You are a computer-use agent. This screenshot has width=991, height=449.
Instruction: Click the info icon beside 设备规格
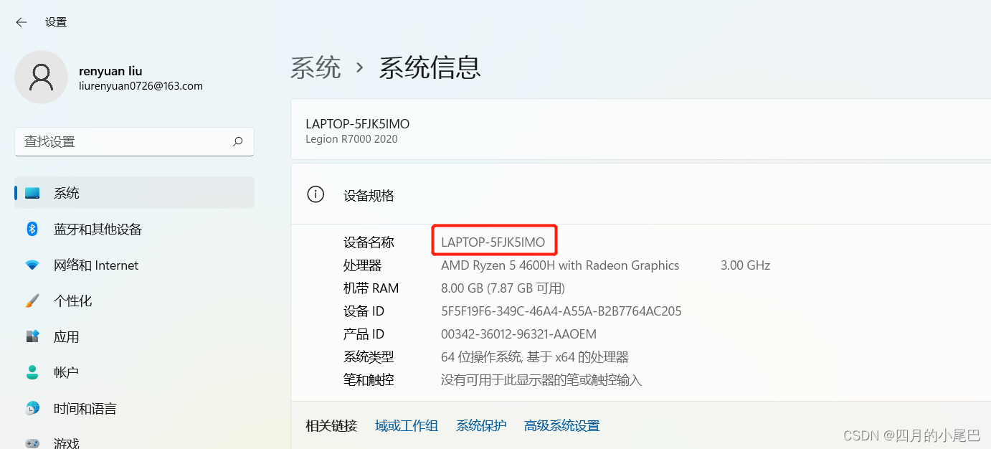coord(316,194)
